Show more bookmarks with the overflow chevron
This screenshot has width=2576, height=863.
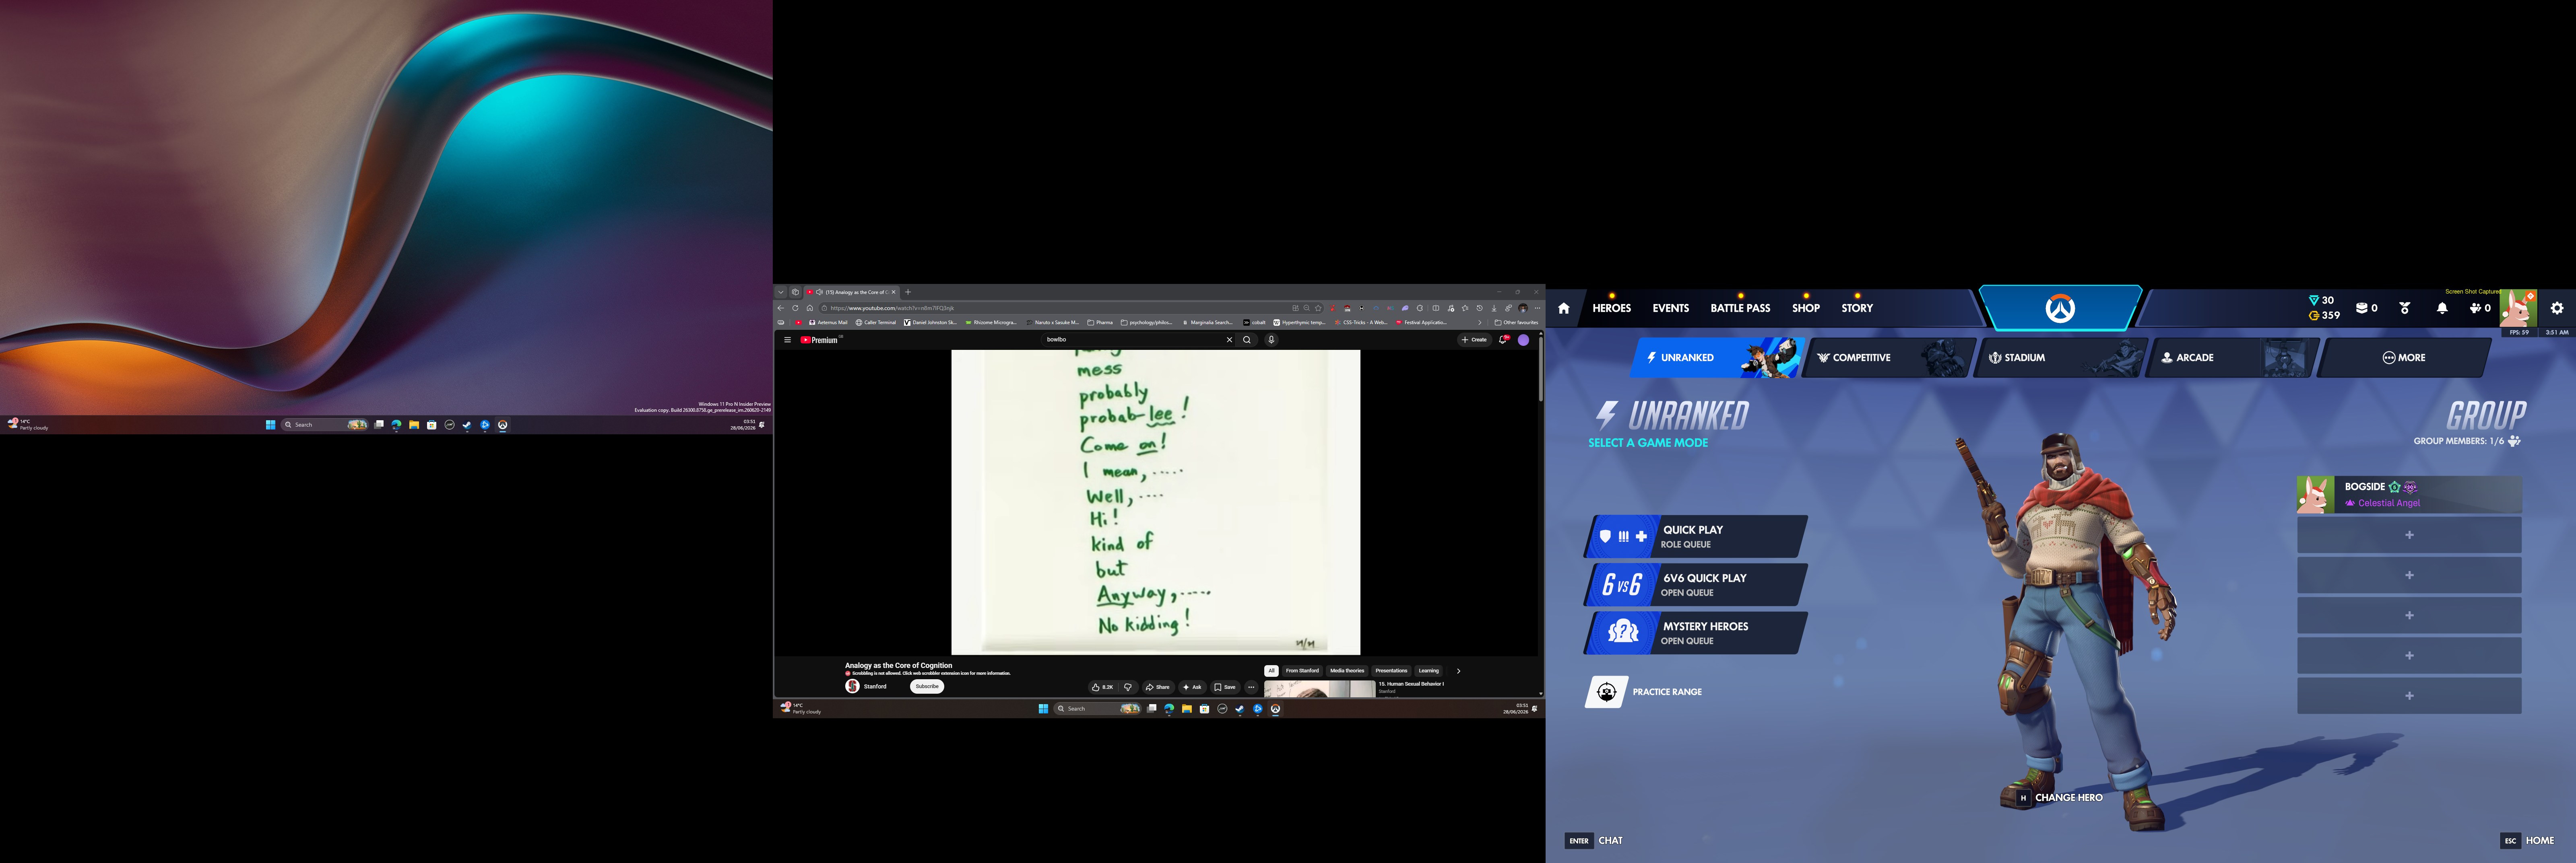(x=1480, y=323)
